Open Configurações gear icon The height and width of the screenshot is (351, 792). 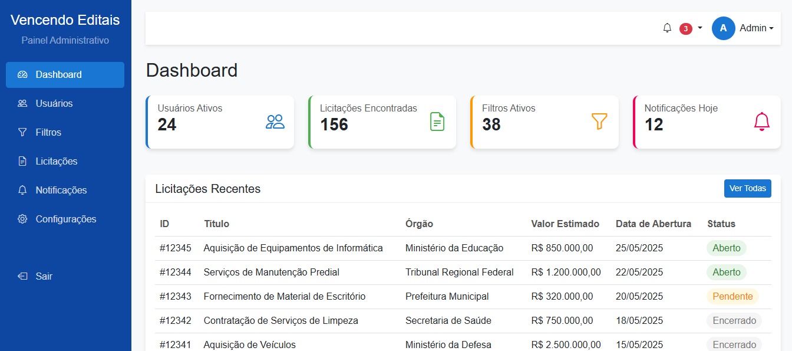(x=22, y=219)
